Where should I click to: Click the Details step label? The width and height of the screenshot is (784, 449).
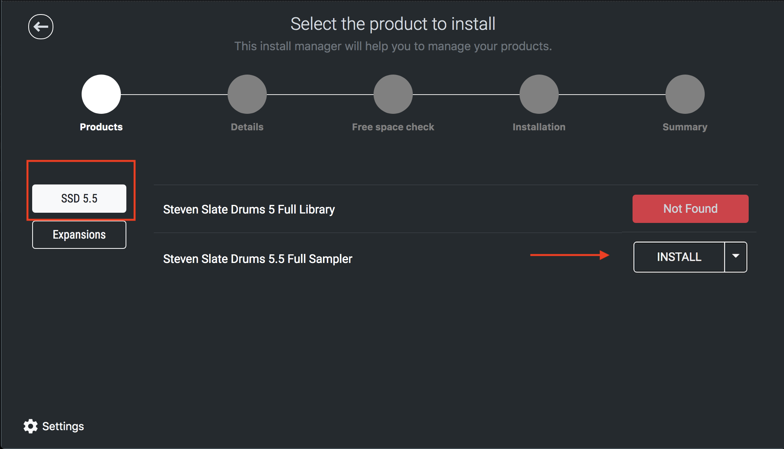click(x=247, y=127)
